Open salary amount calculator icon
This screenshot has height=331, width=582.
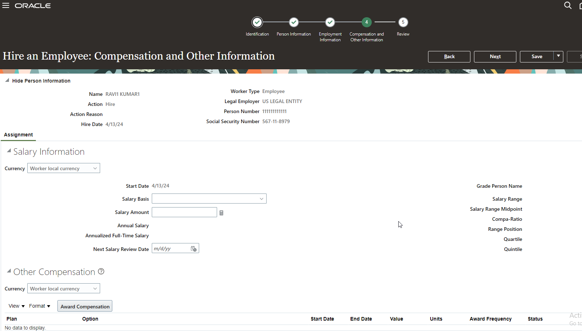pyautogui.click(x=221, y=213)
